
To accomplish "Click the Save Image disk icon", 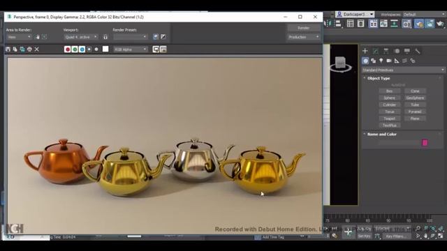I will (x=8, y=50).
